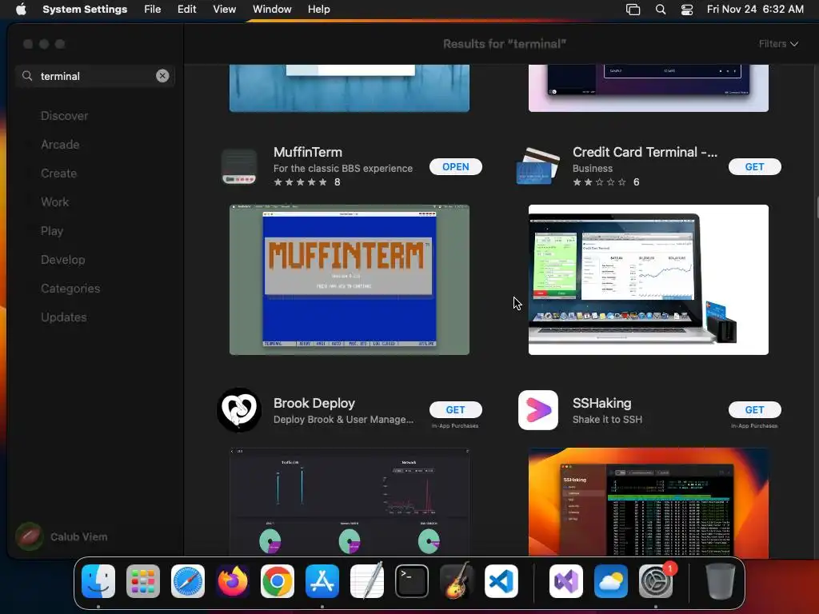819x614 pixels.
Task: Click the MuffinTerm star rating
Action: [301, 182]
